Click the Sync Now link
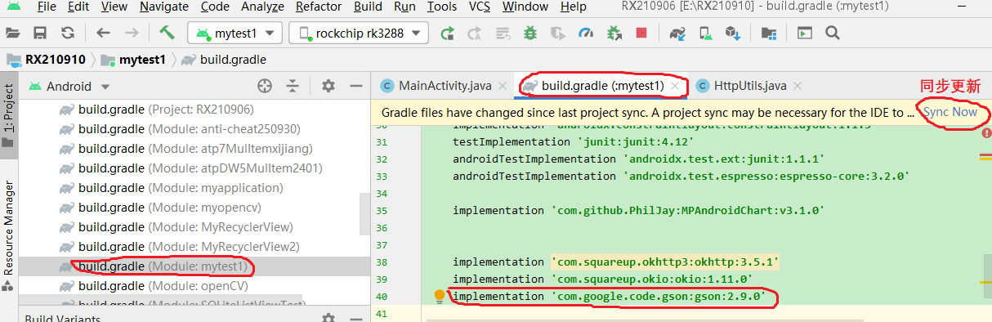992x322 pixels. [x=950, y=112]
